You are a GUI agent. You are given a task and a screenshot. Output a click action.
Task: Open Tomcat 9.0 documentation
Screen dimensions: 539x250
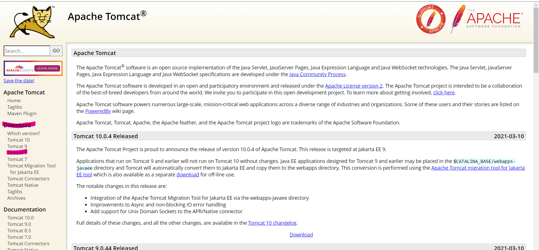point(19,224)
